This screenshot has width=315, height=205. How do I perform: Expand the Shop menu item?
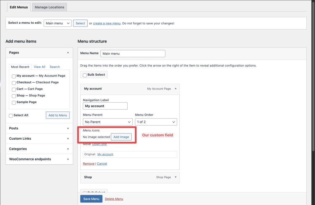point(176,177)
